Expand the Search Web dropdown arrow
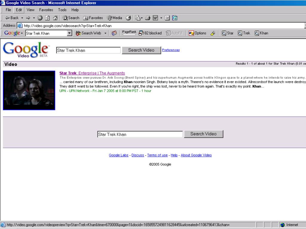The width and height of the screenshot is (306, 229). click(105, 33)
